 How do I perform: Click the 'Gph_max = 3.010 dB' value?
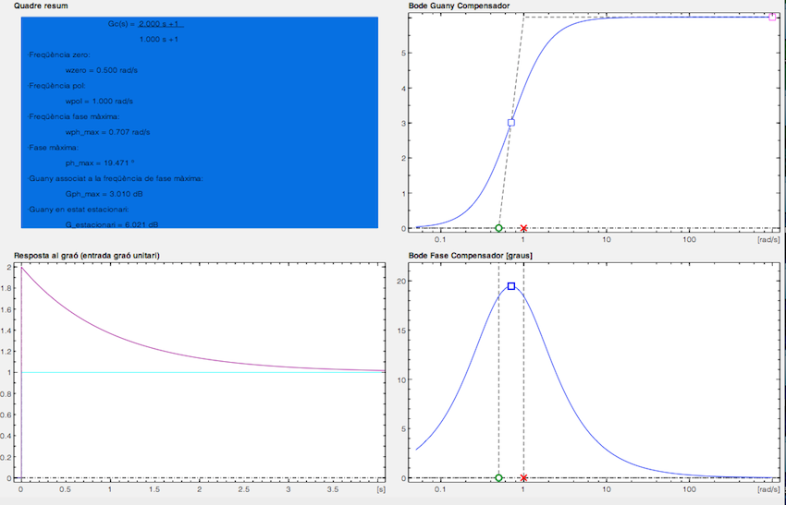pyautogui.click(x=104, y=194)
